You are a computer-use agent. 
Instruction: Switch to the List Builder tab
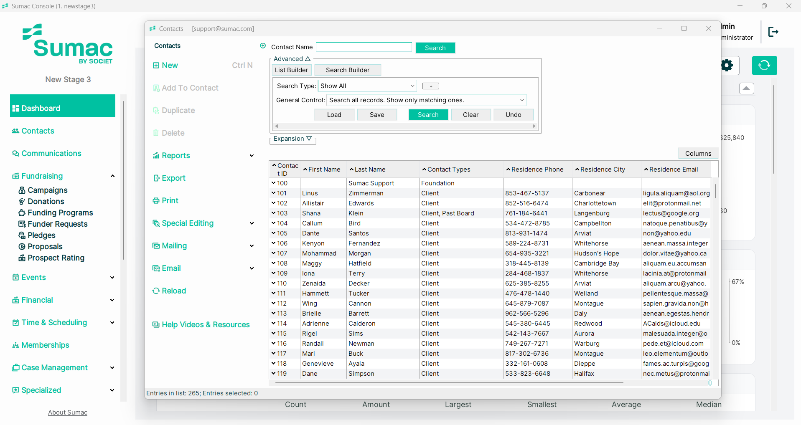pos(292,70)
